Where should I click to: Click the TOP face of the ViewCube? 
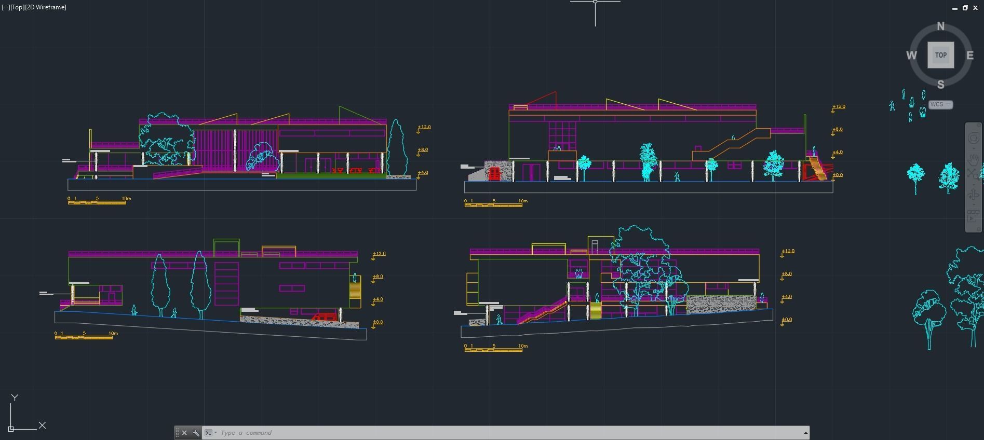pyautogui.click(x=941, y=55)
